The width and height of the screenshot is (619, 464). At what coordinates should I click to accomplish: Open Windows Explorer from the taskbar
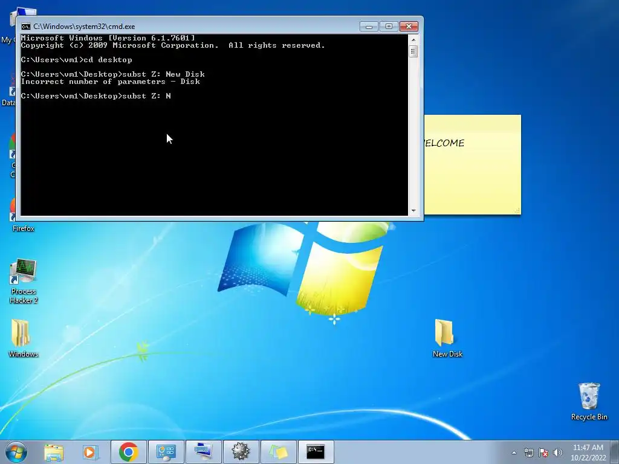pos(53,452)
